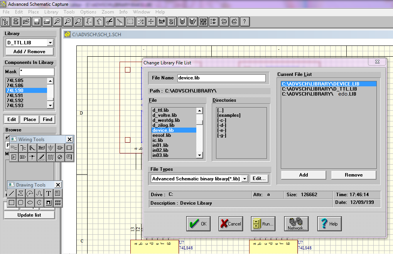393x254 pixels.
Task: Click the Run... button
Action: pyautogui.click(x=263, y=224)
